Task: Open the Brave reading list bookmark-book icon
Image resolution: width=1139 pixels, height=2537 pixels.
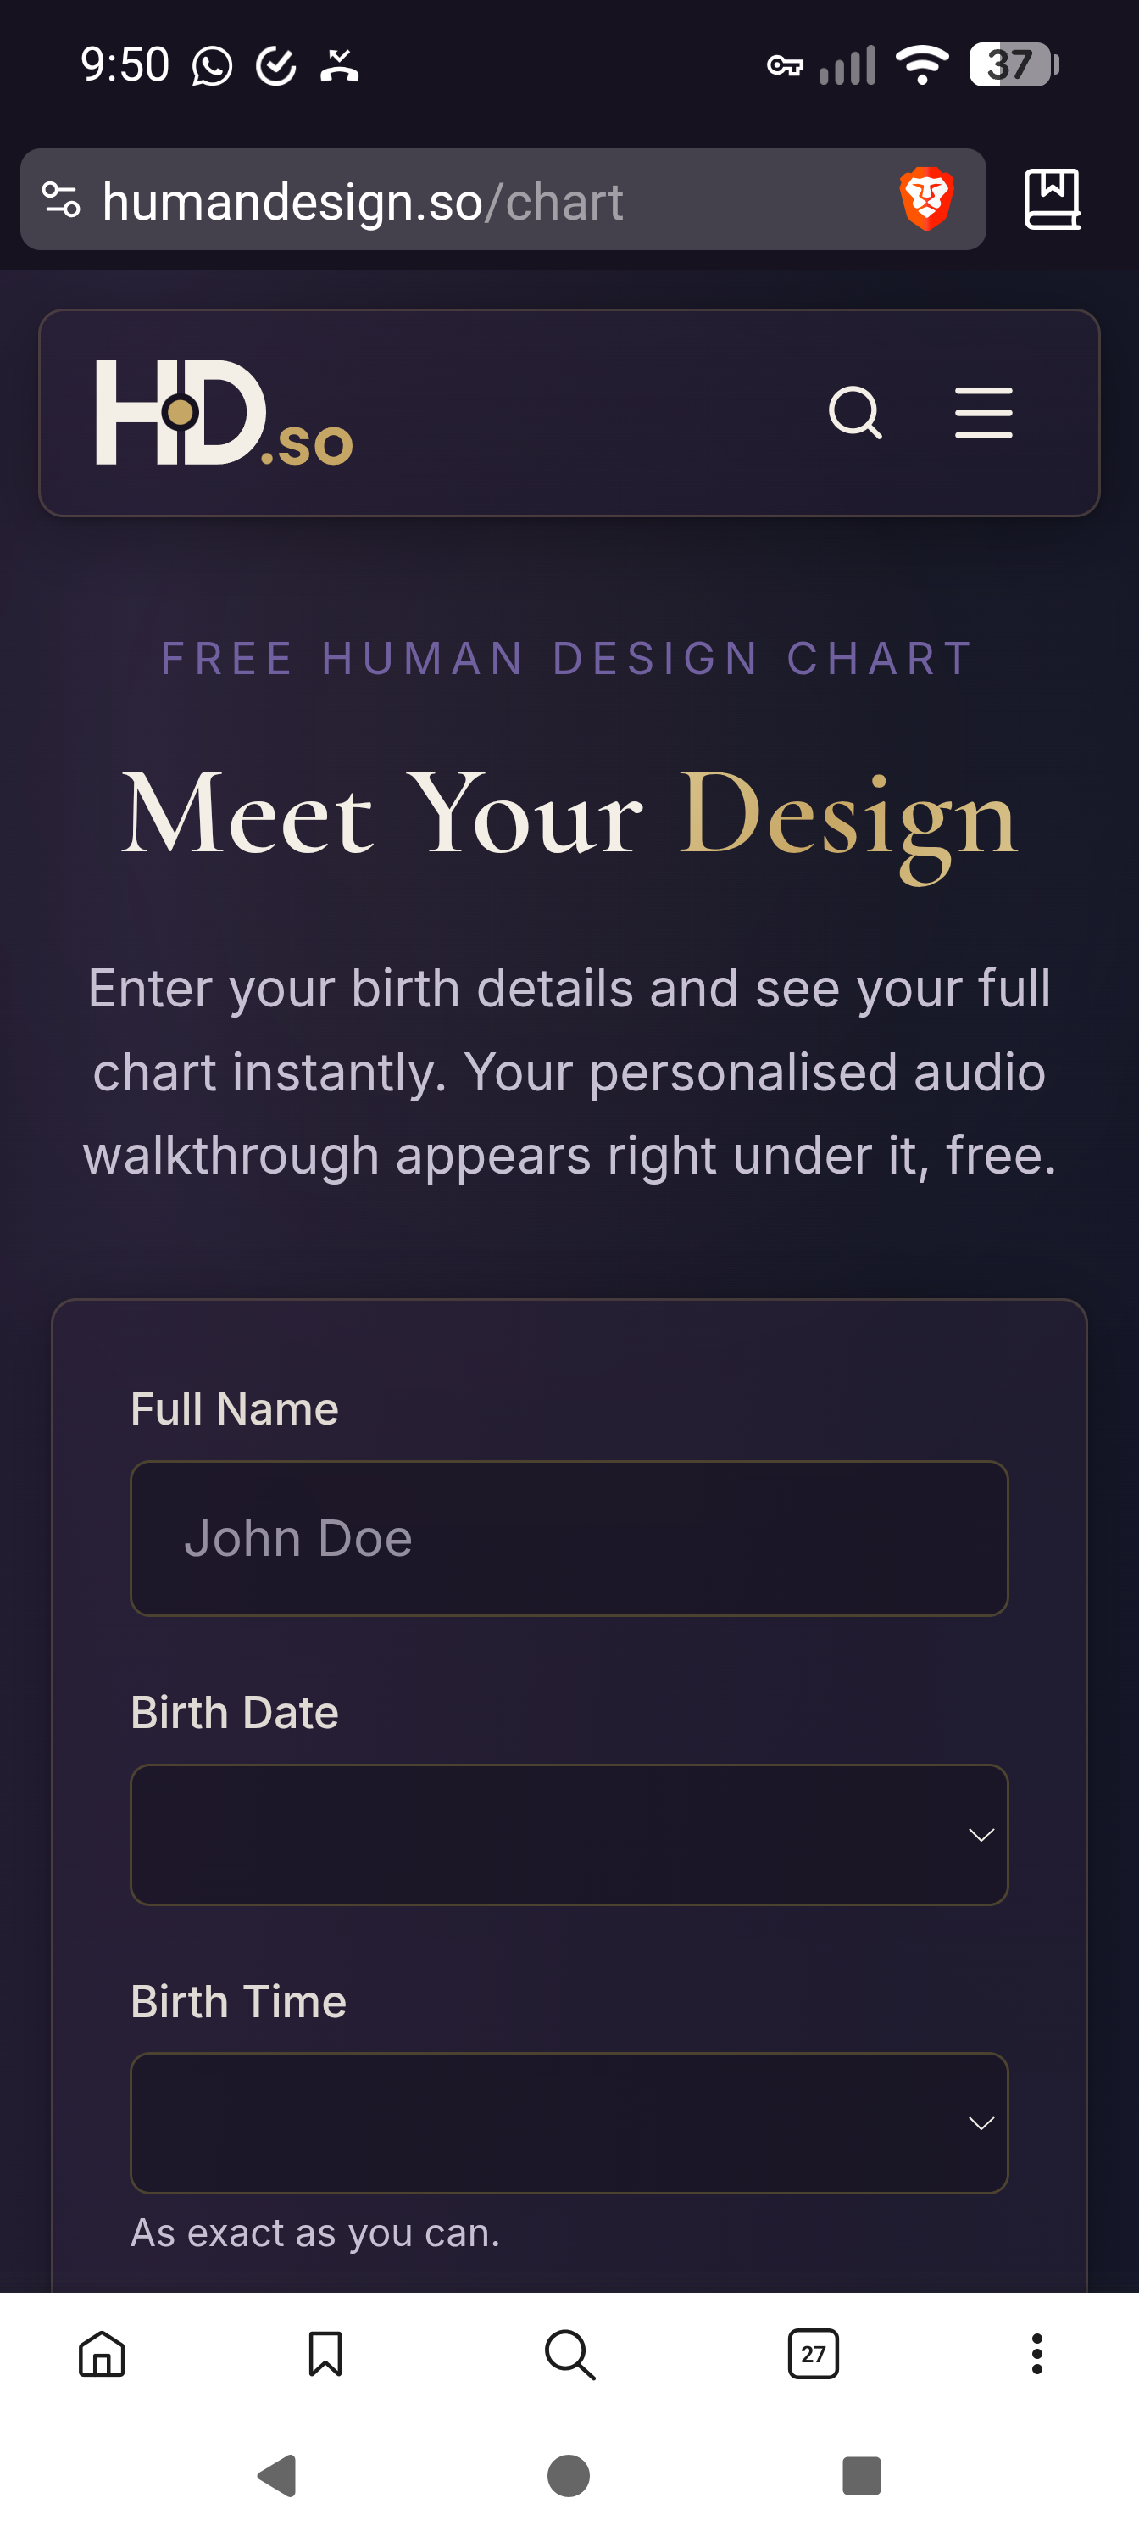Action: [x=1052, y=200]
